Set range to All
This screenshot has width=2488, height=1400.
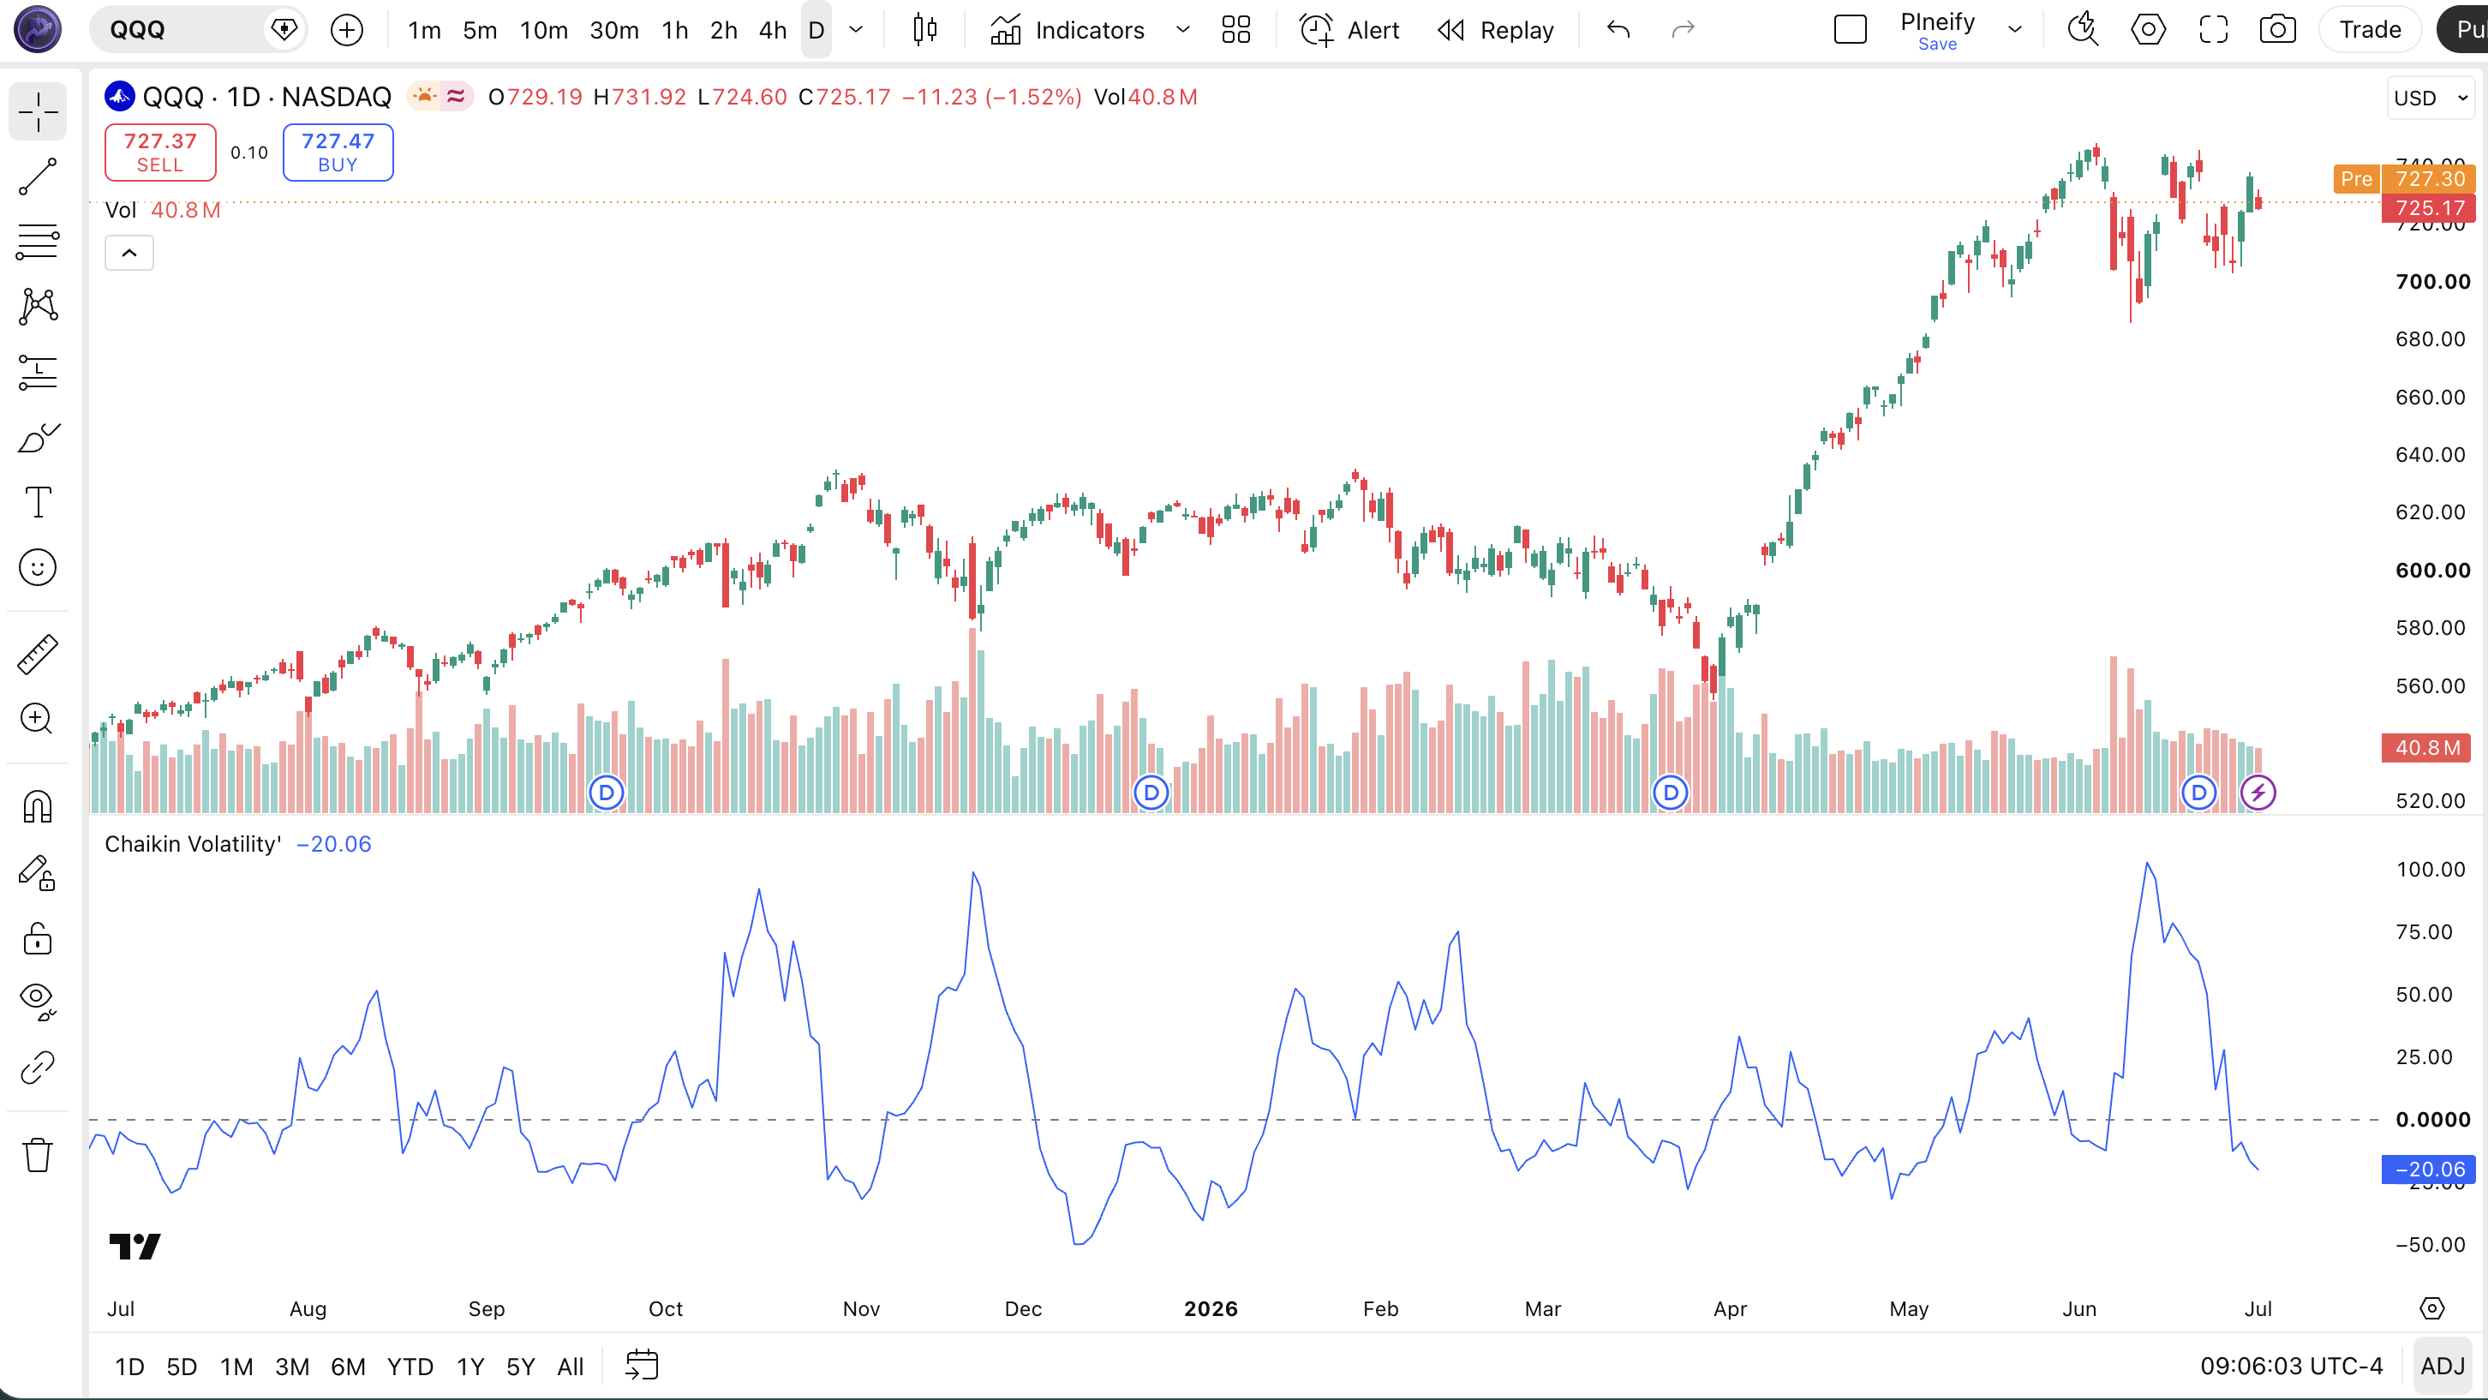pyautogui.click(x=571, y=1367)
